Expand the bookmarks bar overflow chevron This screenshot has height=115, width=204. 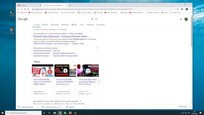[x=190, y=13]
